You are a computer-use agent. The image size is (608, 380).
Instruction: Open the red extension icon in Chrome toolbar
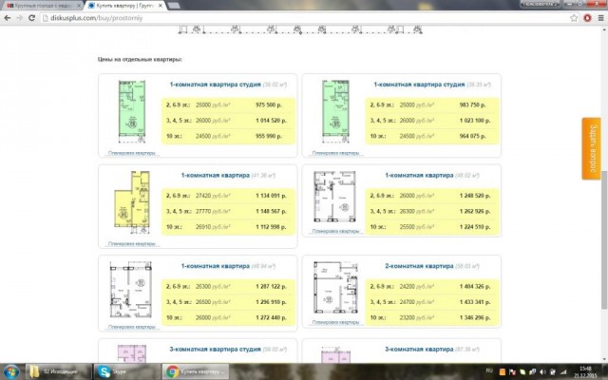click(x=587, y=18)
